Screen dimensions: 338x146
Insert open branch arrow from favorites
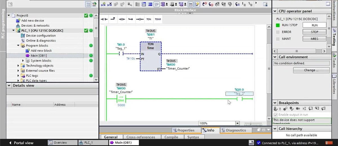coord(113,19)
